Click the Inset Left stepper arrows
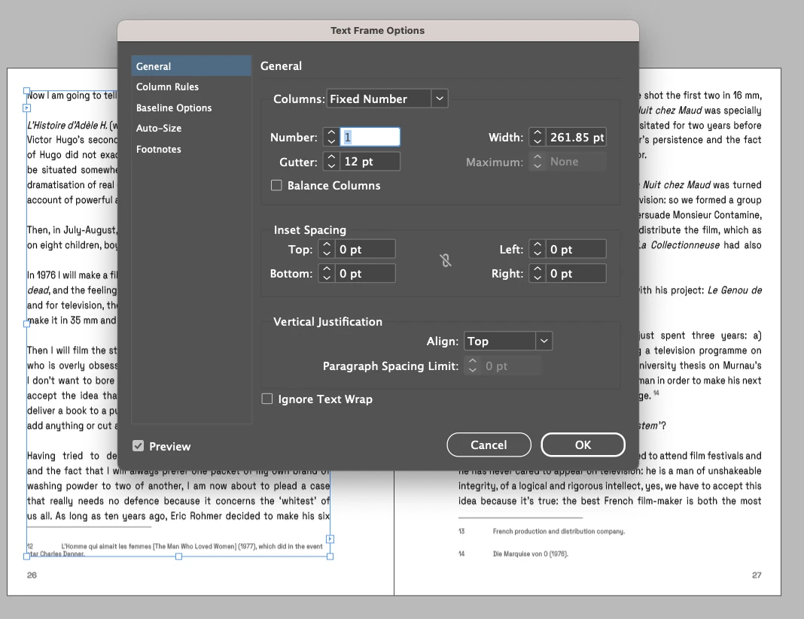Viewport: 804px width, 619px height. coord(538,249)
